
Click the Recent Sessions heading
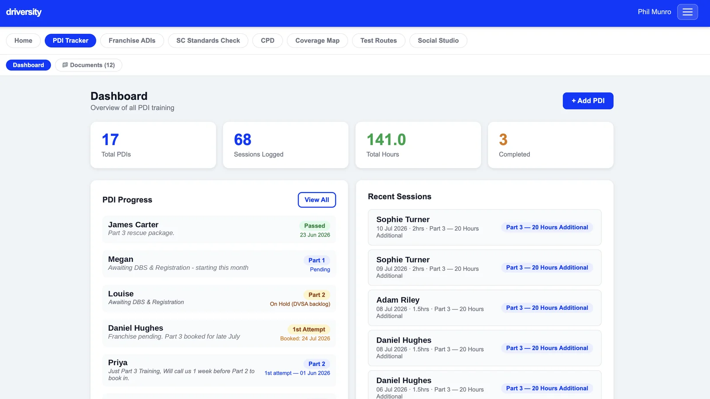(x=399, y=197)
